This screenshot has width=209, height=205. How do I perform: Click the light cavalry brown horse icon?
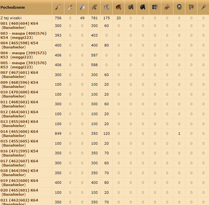(x=118, y=7)
